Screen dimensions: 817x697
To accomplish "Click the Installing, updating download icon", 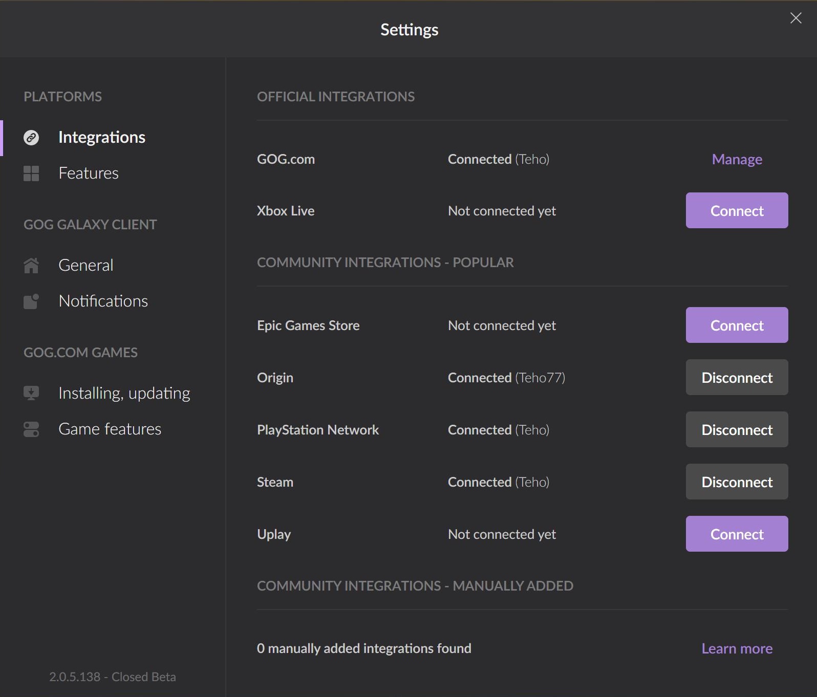I will click(x=31, y=393).
